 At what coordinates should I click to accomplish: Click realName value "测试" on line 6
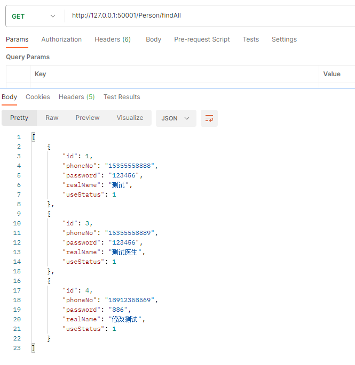(119, 185)
